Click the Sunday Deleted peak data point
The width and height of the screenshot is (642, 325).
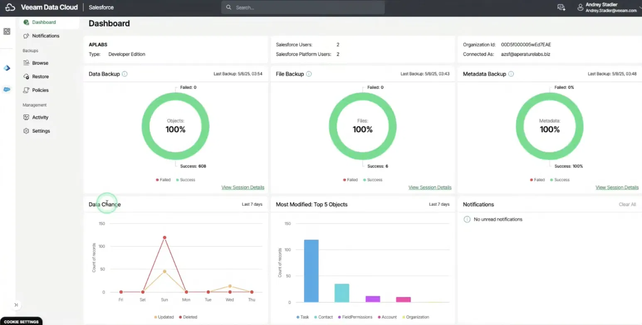pos(164,238)
